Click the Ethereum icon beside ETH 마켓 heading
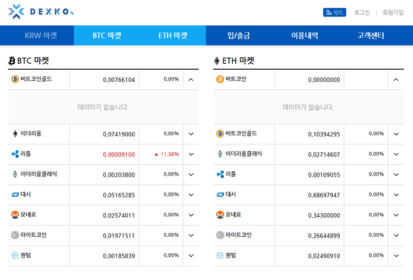The image size is (413, 280). click(217, 61)
